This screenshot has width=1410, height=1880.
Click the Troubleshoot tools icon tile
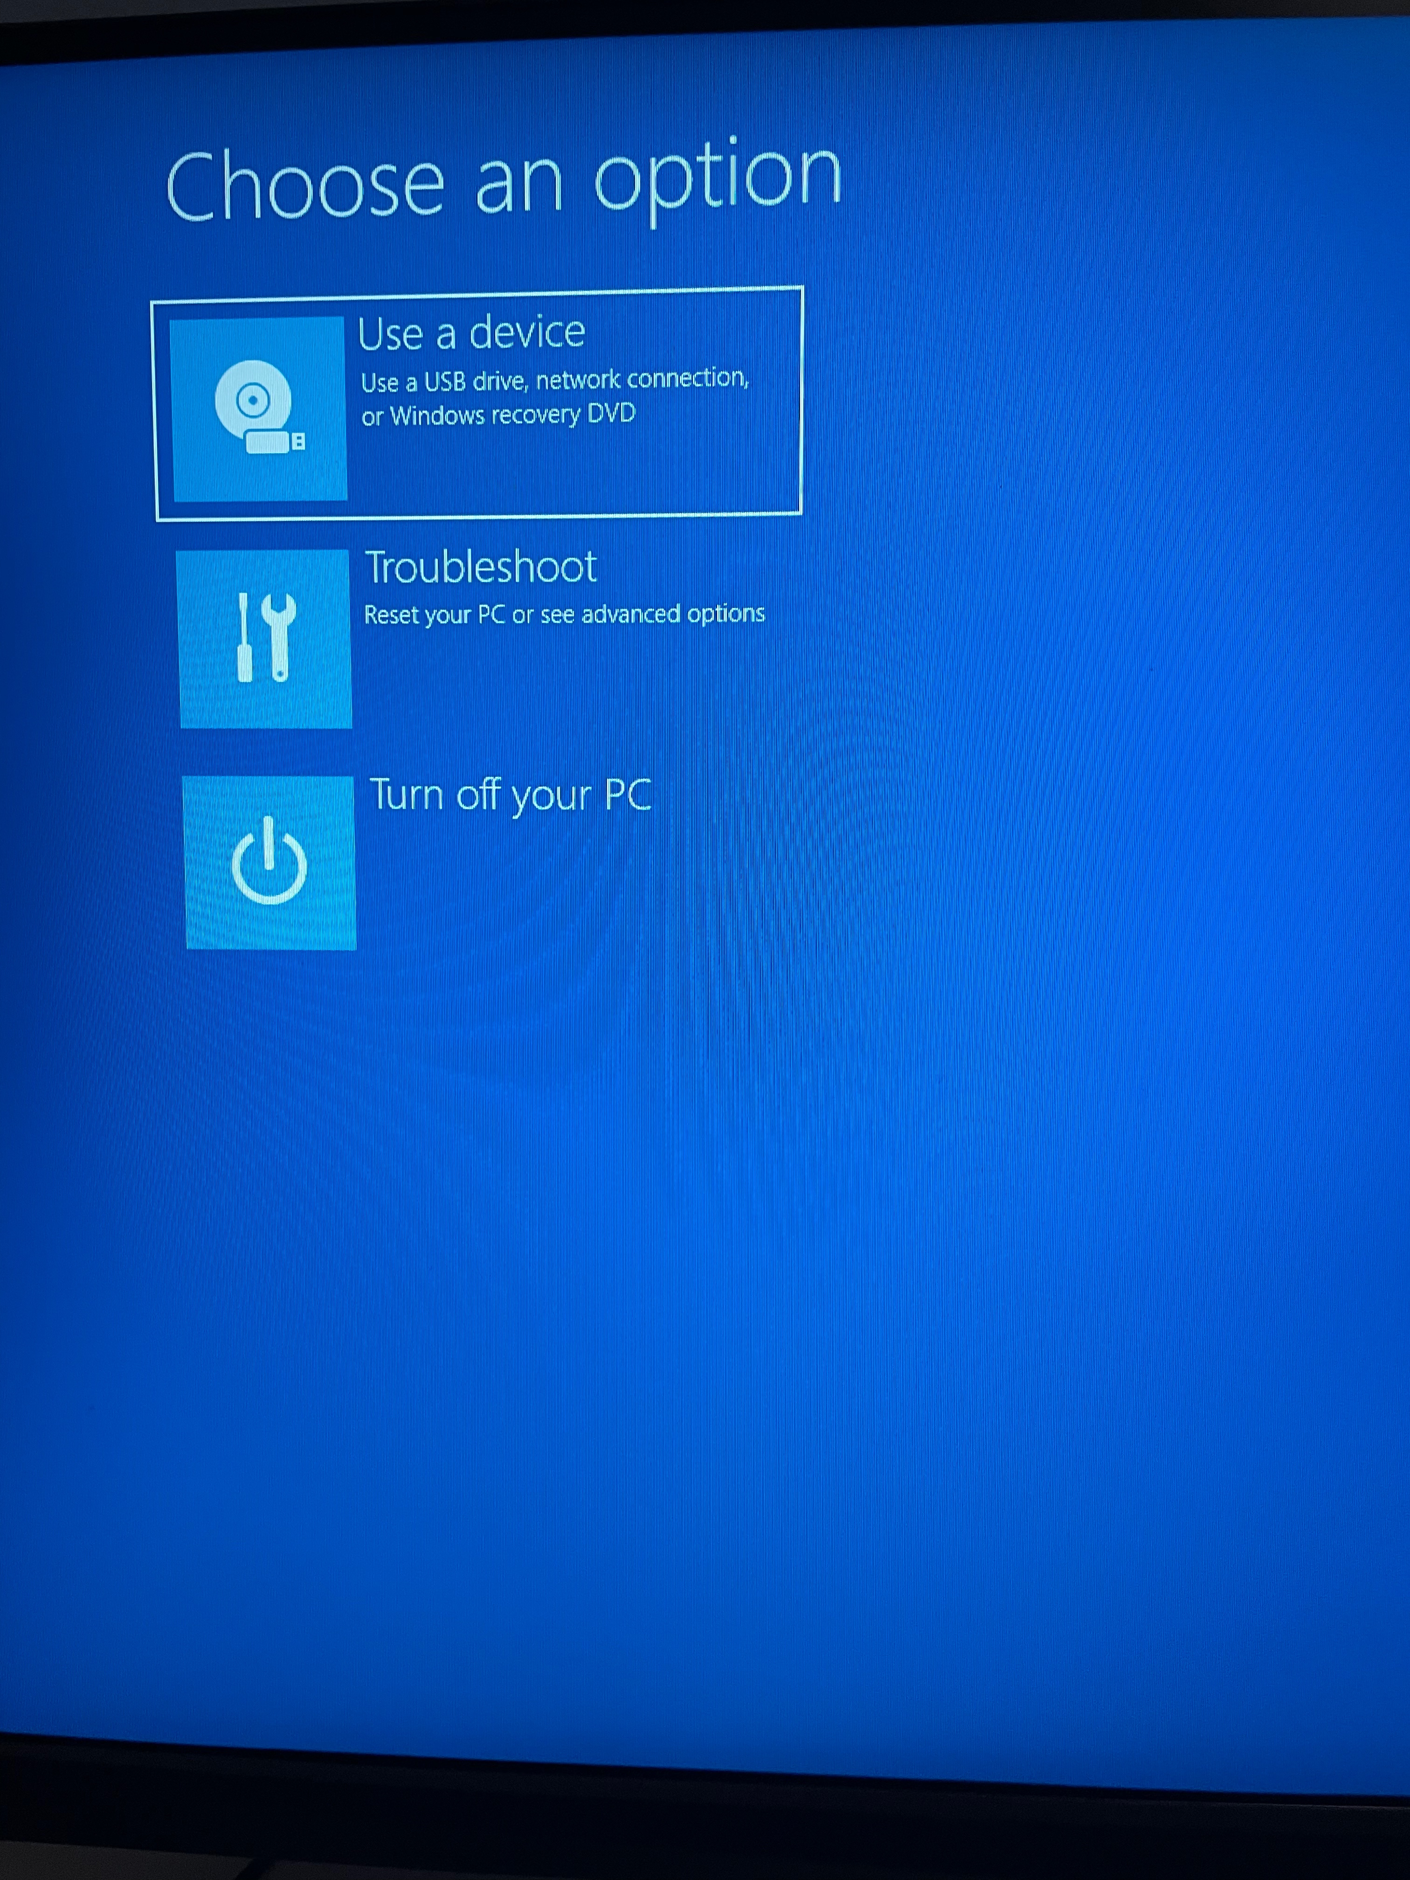pos(265,638)
